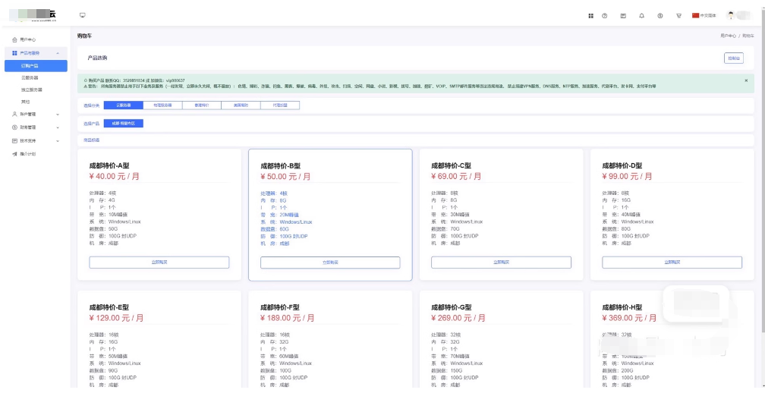Click the 购物车 breadcrumb text
The width and height of the screenshot is (765, 393).
(748, 36)
